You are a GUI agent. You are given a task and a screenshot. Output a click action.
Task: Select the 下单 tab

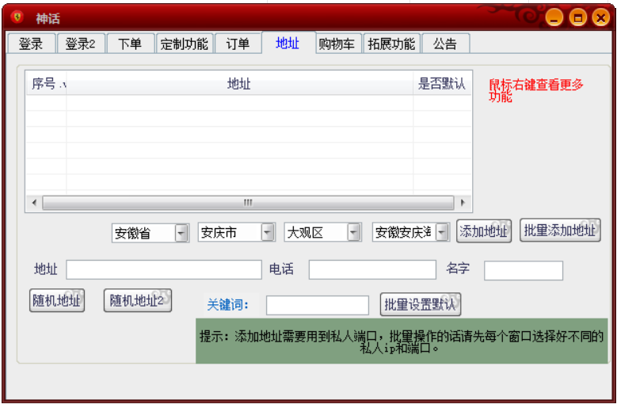pyautogui.click(x=130, y=44)
